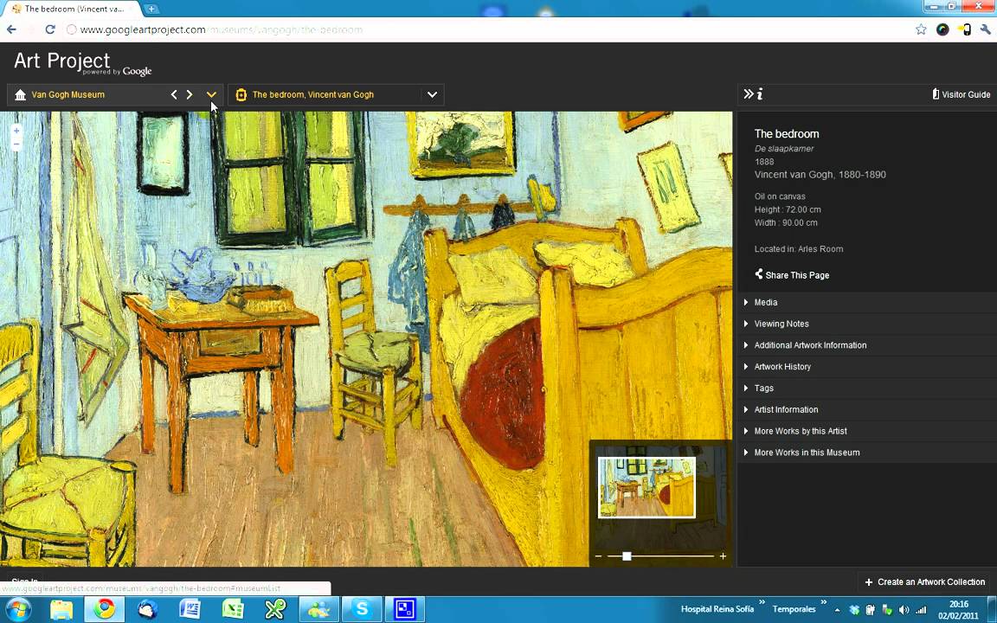Zoom out with the painting's minus button
997x623 pixels.
coord(16,145)
